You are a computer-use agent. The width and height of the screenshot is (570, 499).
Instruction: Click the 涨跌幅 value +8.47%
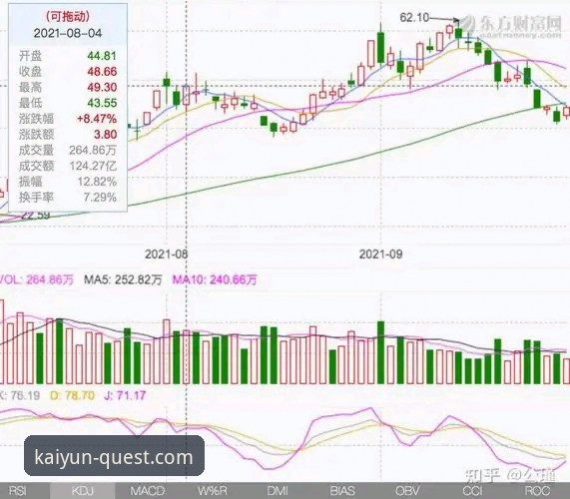tap(97, 119)
